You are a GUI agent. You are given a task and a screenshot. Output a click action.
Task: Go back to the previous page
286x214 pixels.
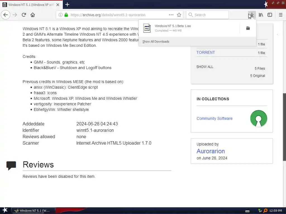point(6,15)
